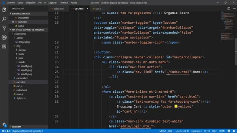Switch to the index.html editor tab
The width and height of the screenshot is (237, 133).
pos(59,9)
